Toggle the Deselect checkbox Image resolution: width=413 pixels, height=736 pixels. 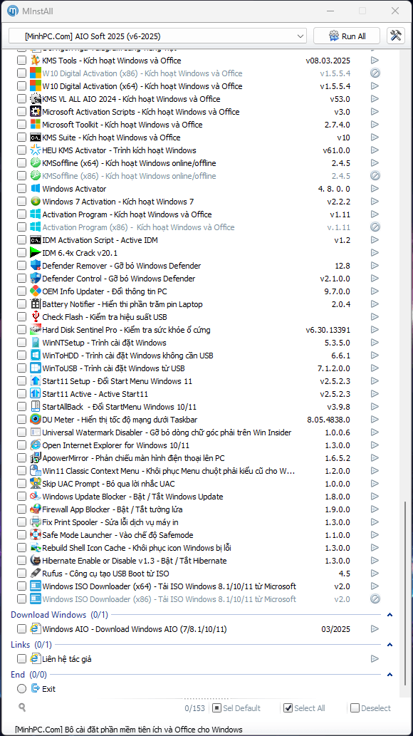coord(355,708)
